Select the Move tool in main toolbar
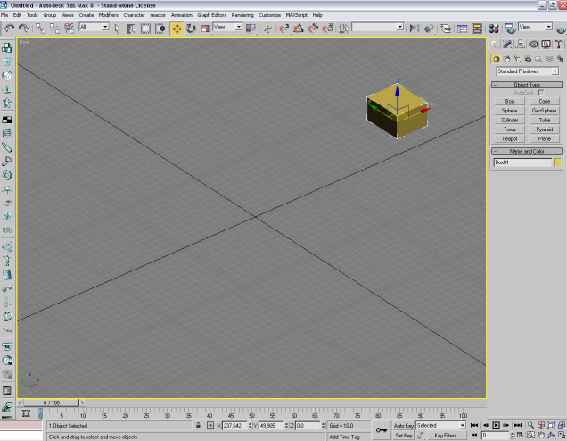This screenshot has height=441, width=567. [x=177, y=28]
